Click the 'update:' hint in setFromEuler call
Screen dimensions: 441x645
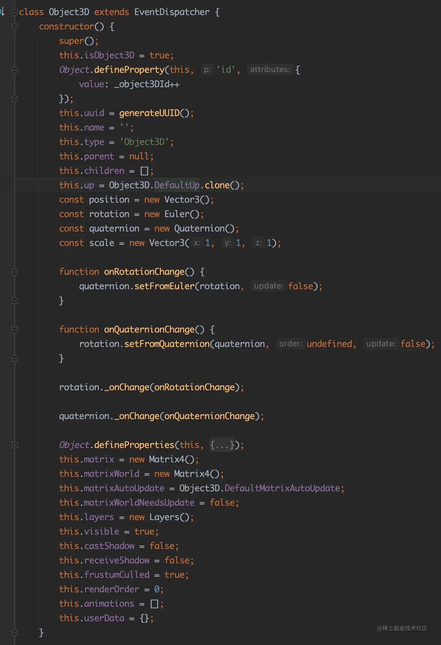click(x=268, y=286)
